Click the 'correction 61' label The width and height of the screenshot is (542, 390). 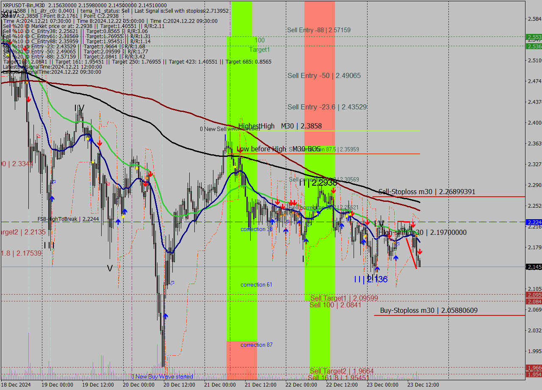pos(256,284)
